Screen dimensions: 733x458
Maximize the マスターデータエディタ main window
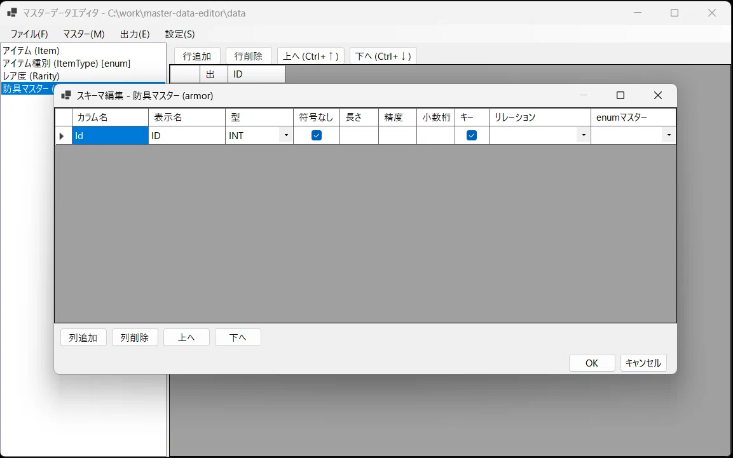[x=675, y=13]
